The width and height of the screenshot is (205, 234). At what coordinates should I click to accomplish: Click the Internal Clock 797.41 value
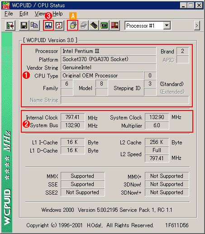pos(73,117)
